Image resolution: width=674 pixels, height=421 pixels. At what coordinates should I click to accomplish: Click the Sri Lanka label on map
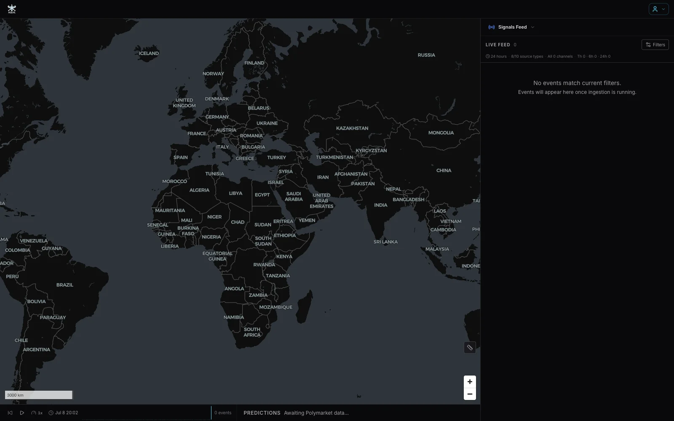point(385,242)
